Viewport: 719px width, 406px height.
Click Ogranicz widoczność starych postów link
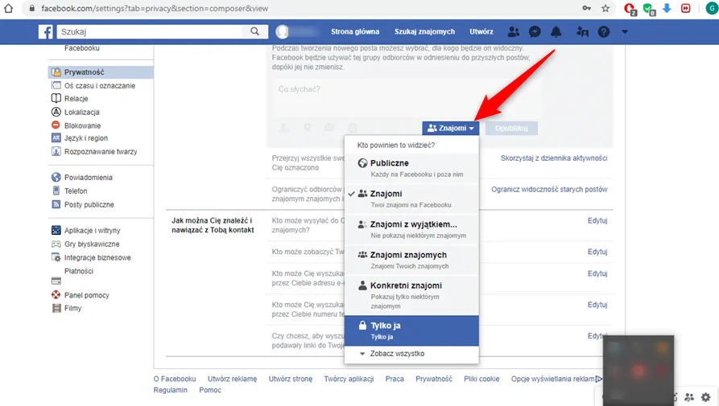(549, 189)
